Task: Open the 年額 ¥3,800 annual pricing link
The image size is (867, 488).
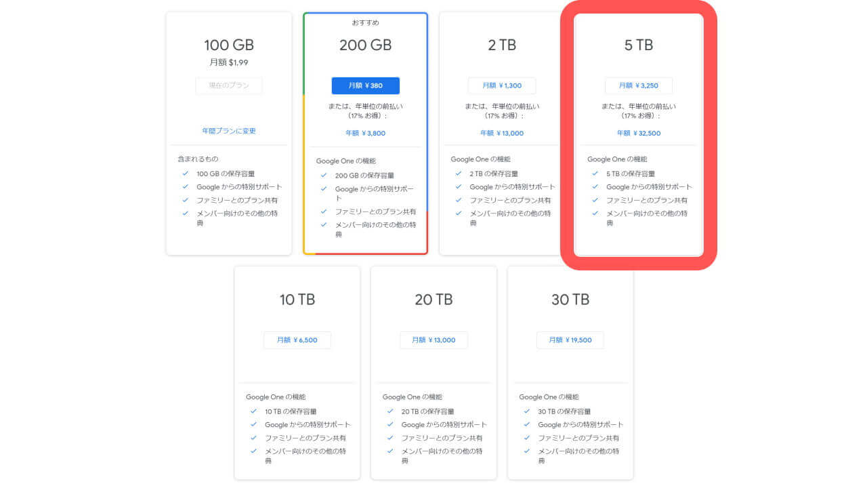Action: [x=365, y=133]
